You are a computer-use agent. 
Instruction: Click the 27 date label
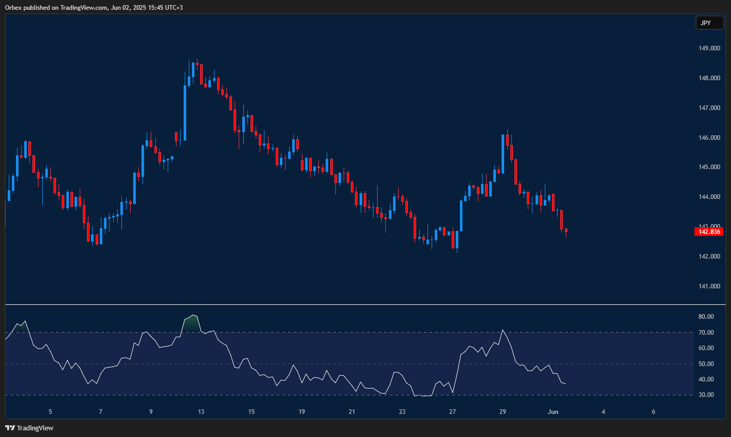pyautogui.click(x=452, y=411)
